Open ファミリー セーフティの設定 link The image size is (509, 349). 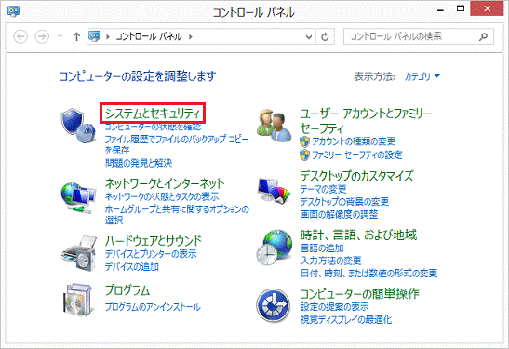tap(357, 154)
